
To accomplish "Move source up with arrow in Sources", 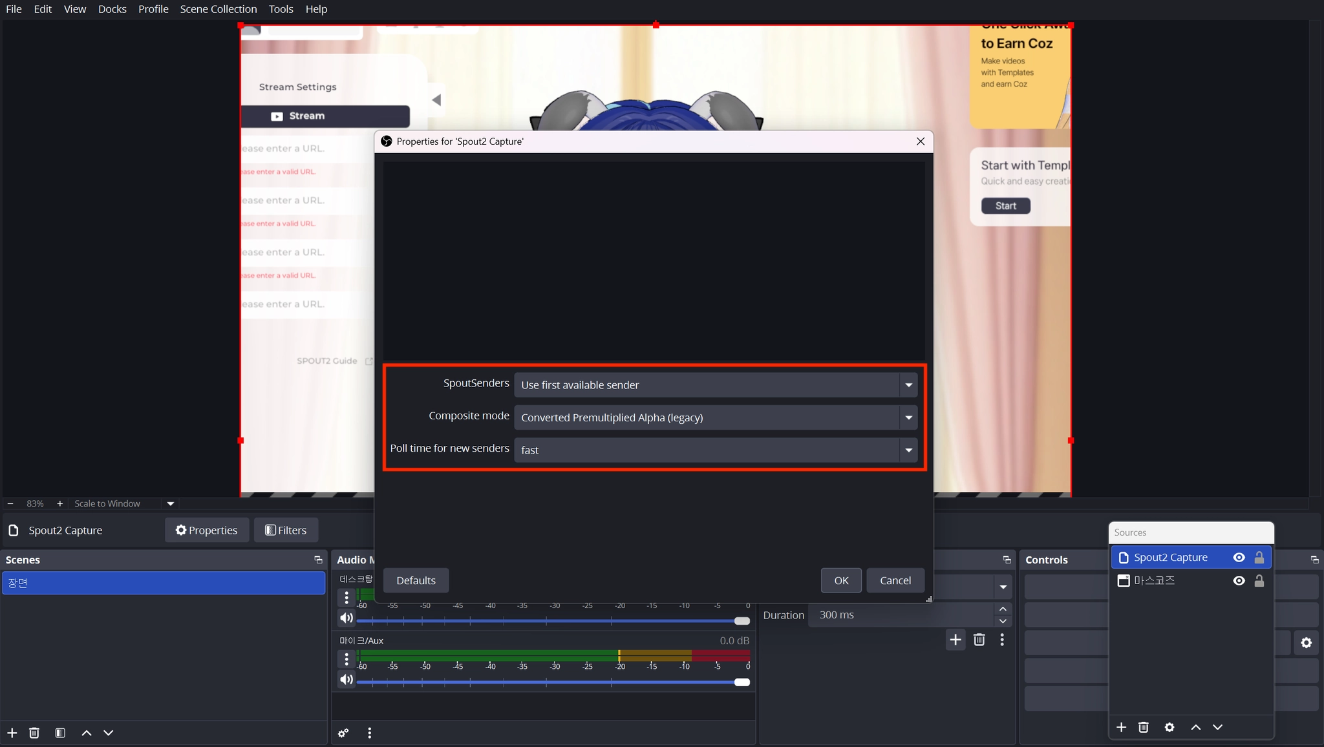I will point(1195,727).
